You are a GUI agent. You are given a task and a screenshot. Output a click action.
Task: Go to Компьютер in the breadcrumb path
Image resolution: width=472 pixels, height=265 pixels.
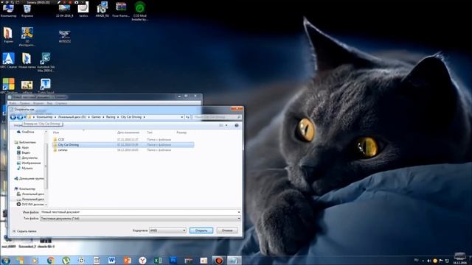[x=44, y=117]
